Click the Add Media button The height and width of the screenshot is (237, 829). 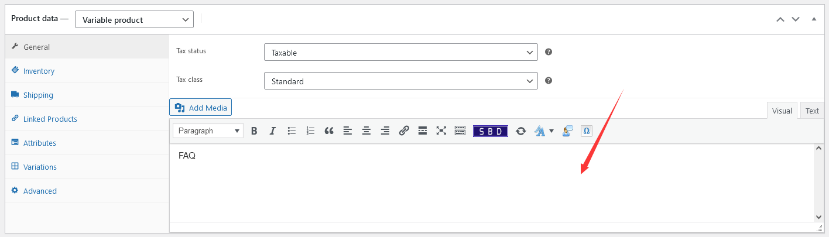(201, 108)
